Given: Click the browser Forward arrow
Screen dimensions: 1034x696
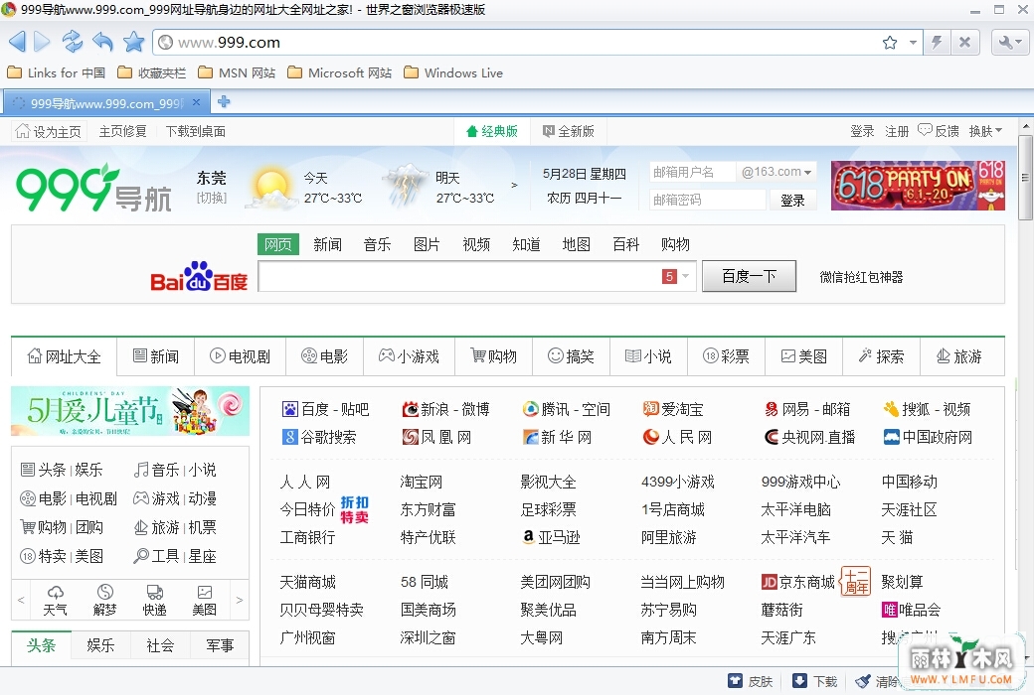Looking at the screenshot, I should click(42, 42).
